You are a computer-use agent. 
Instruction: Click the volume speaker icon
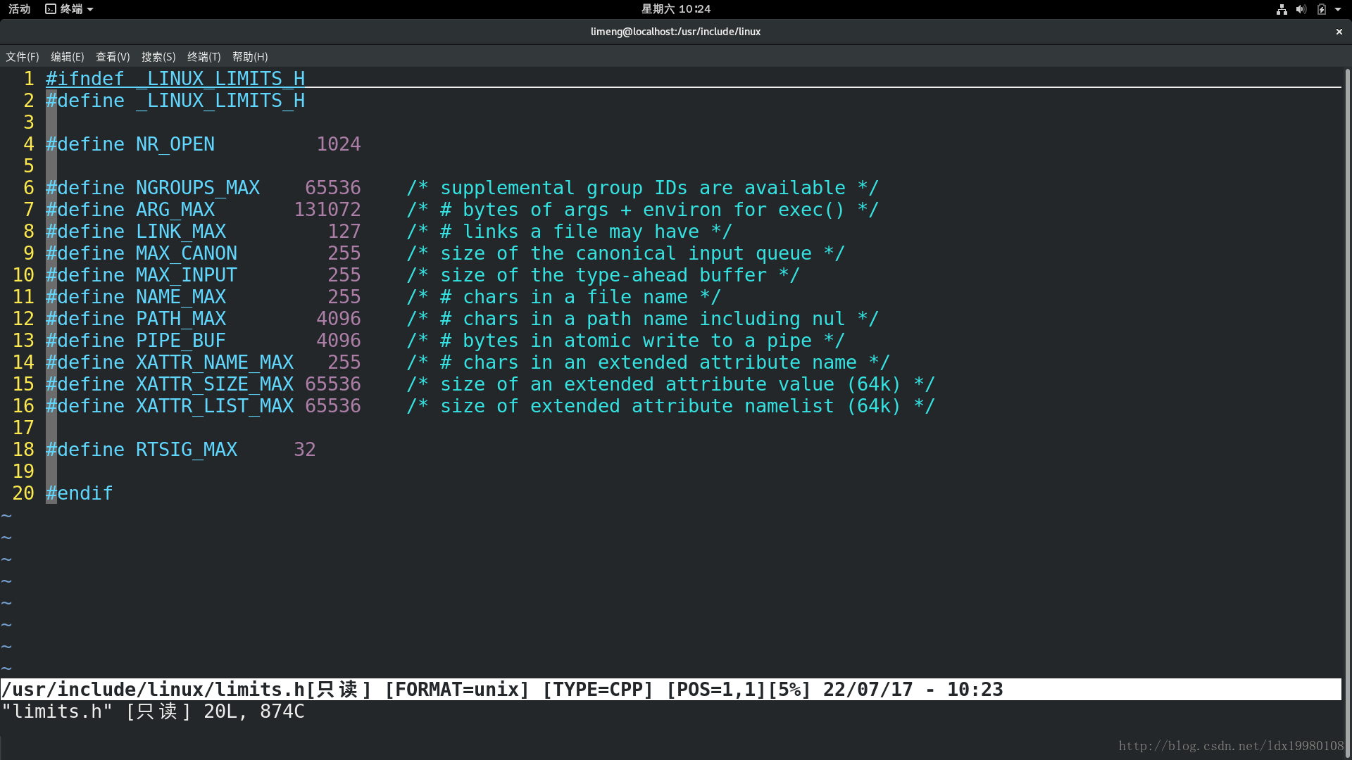pos(1301,9)
